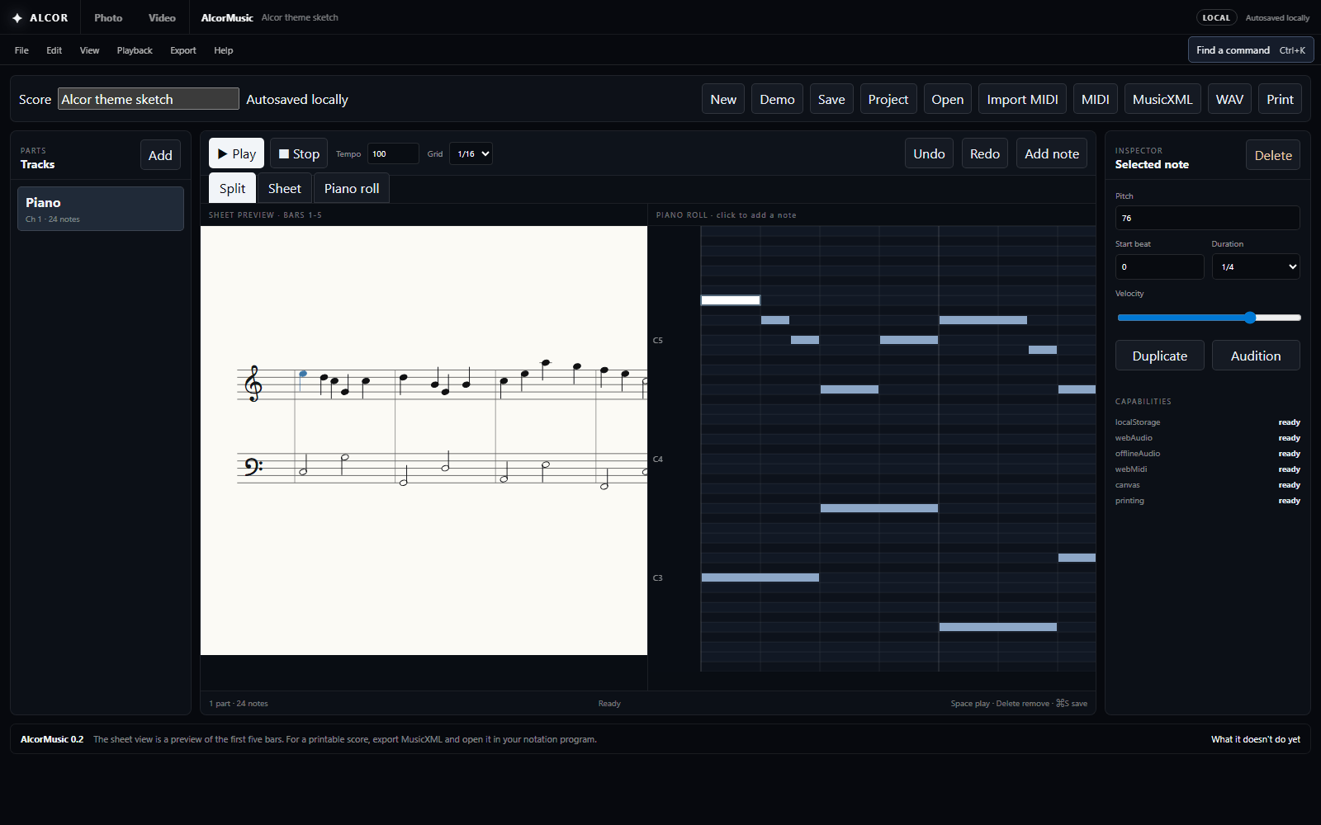Click the LOCAL status badge

(1216, 17)
